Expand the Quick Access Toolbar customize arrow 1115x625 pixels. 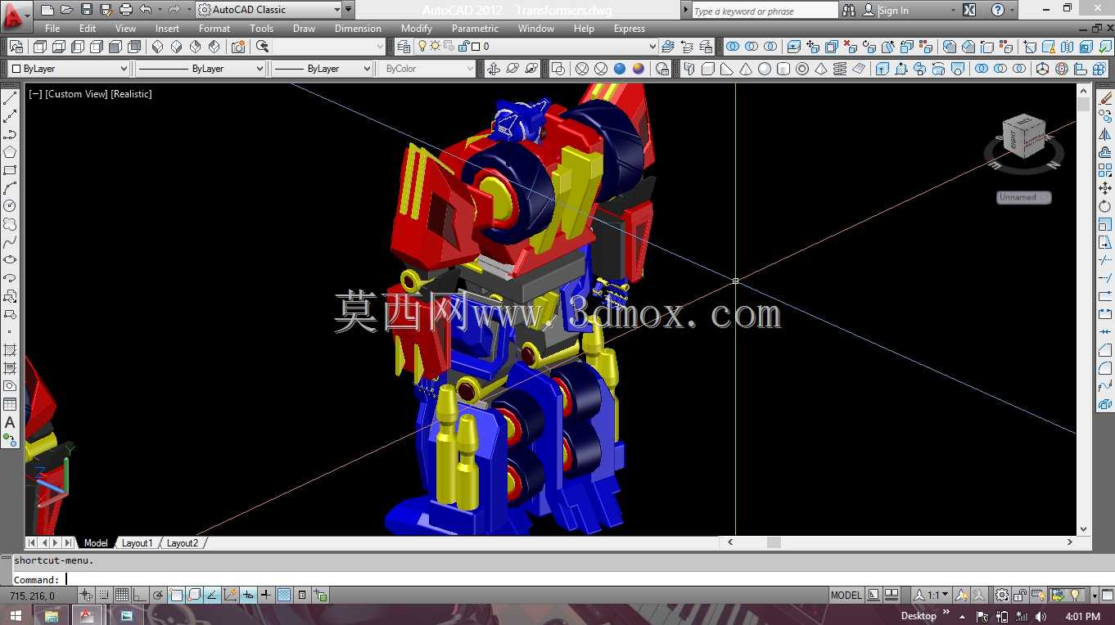click(x=349, y=10)
